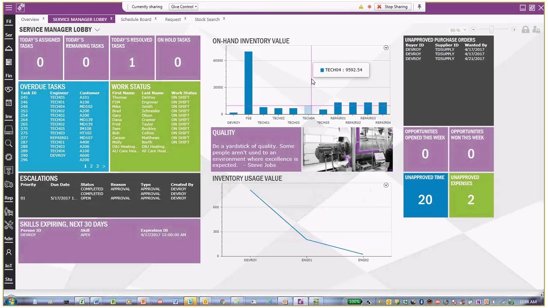Switch to the Schedule Board tab
This screenshot has width=548, height=308.
[x=136, y=19]
